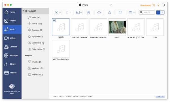Screen dimensions: 170x102
Task: Open the feedback chat bubble icon
Action: (163, 5)
